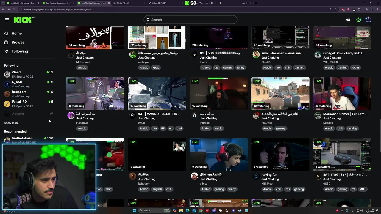Open Hananye stream thumbnail

click(x=95, y=94)
